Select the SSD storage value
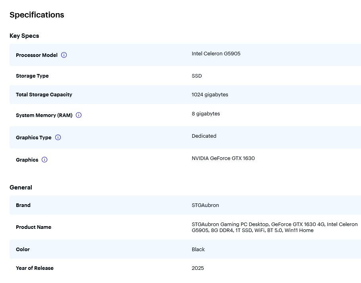 point(197,76)
